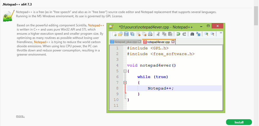The image size is (259, 126).
Task: Click the Print icon in toolbar
Action: point(150,34)
